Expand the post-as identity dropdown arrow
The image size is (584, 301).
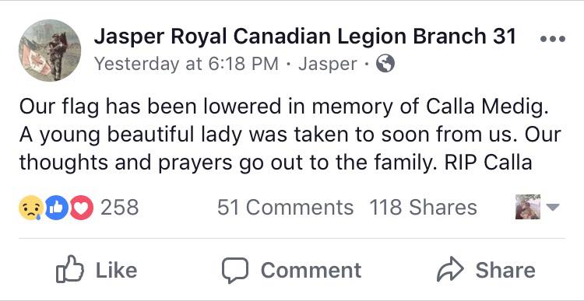click(552, 207)
